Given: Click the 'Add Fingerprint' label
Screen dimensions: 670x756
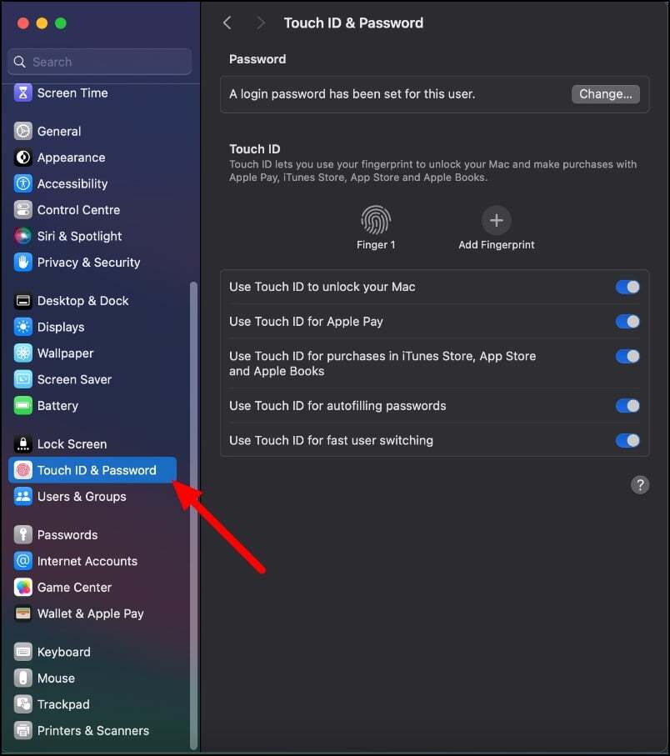Looking at the screenshot, I should click(497, 245).
